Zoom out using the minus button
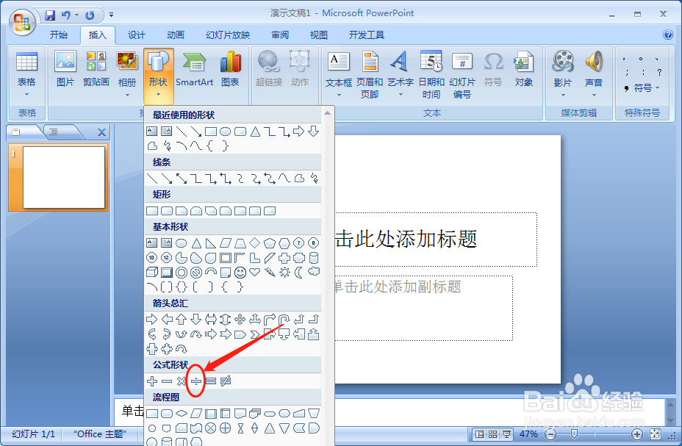This screenshot has width=682, height=446. [x=550, y=434]
